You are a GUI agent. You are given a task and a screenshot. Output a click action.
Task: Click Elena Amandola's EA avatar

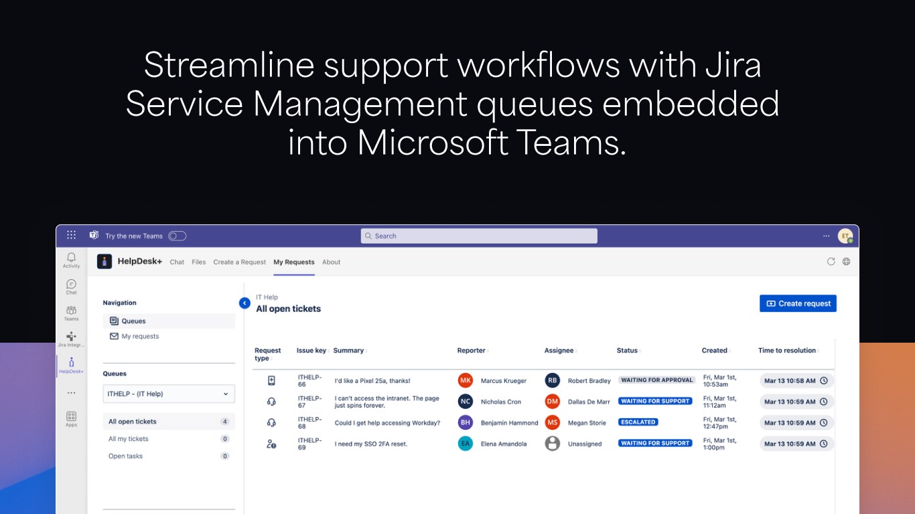pyautogui.click(x=466, y=443)
